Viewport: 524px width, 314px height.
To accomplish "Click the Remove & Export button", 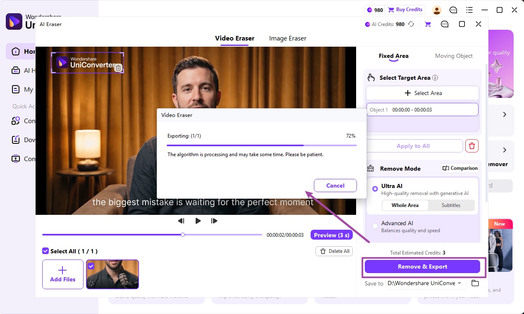I will pos(422,266).
